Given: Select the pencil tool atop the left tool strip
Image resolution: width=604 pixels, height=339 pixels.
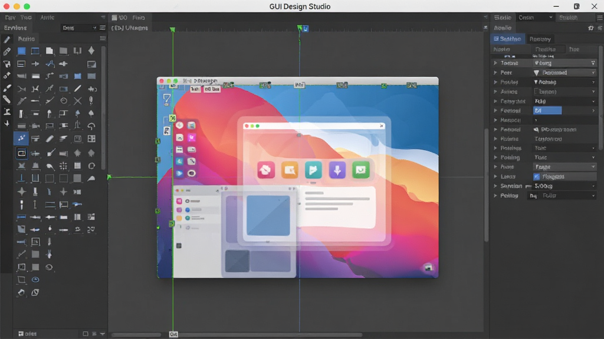Looking at the screenshot, I should (x=6, y=39).
